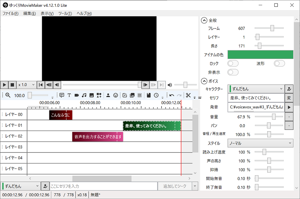
Task: Open the キャラクター ずんだもん dropdown
Action: click(256, 89)
